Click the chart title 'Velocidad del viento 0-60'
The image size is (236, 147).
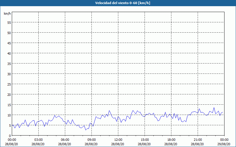[x=118, y=3]
